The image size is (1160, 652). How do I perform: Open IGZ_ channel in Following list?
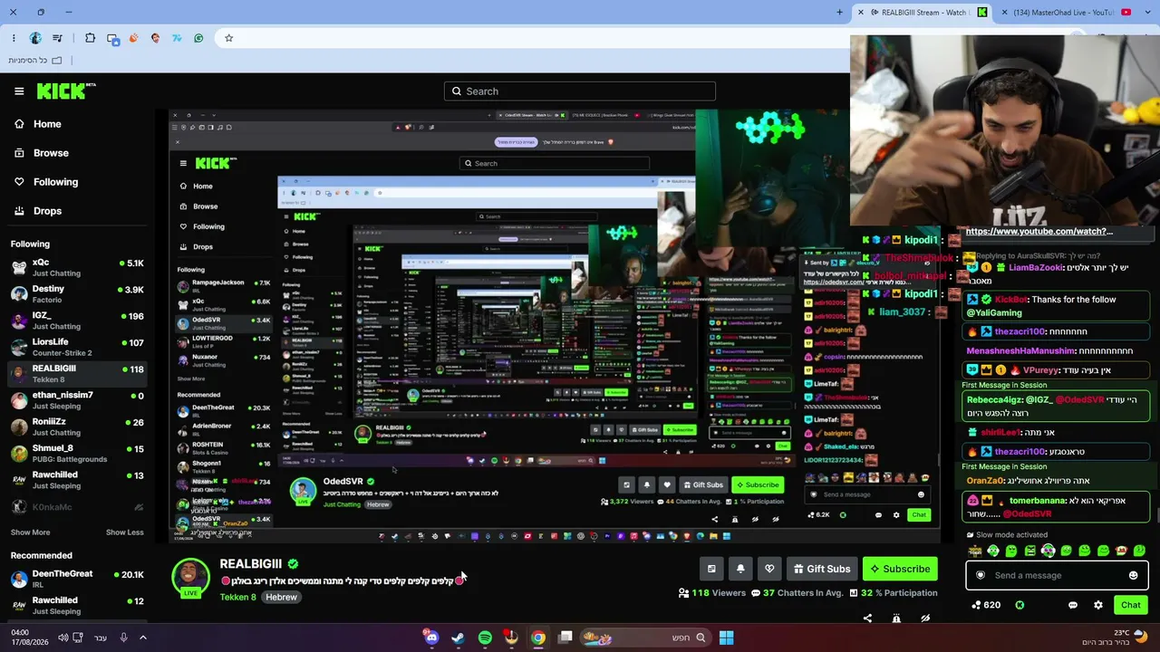(x=77, y=321)
